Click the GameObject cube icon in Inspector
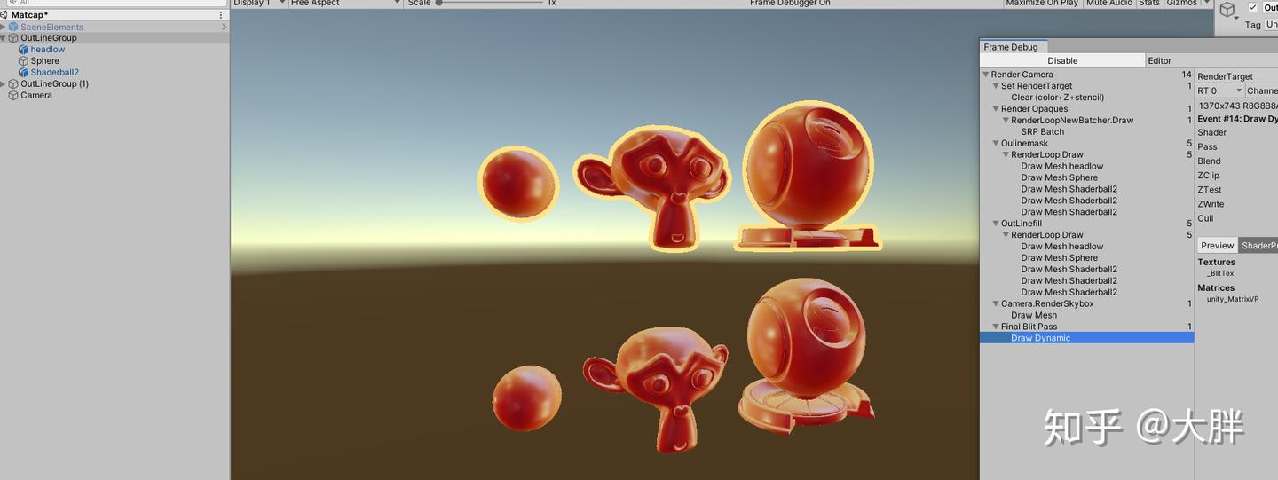1278x480 pixels. click(x=1227, y=10)
